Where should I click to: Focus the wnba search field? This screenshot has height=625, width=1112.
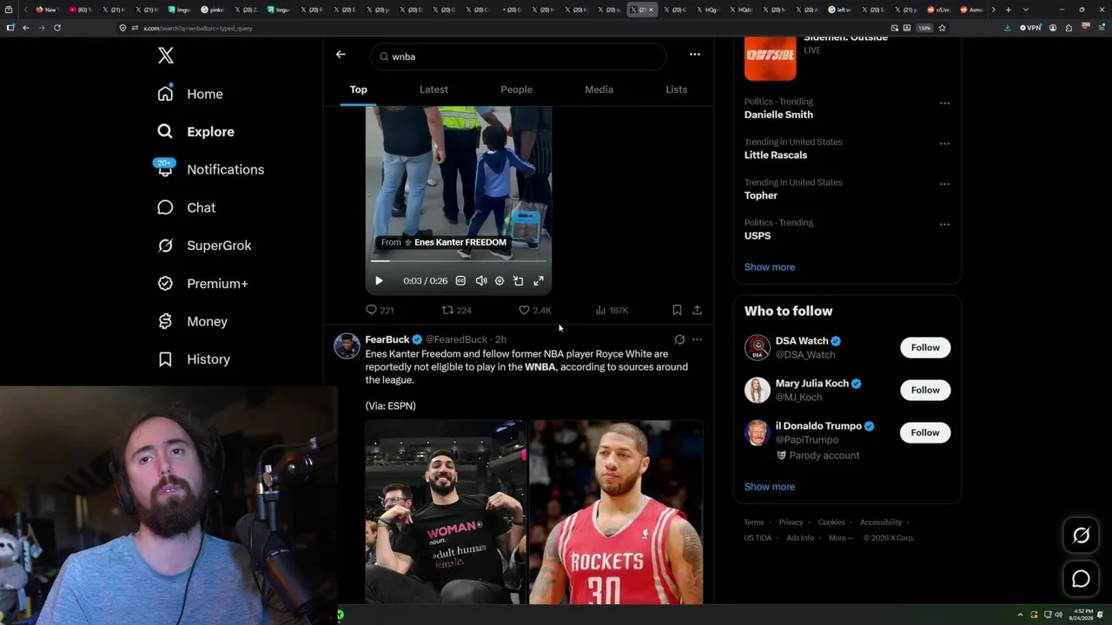(x=519, y=56)
